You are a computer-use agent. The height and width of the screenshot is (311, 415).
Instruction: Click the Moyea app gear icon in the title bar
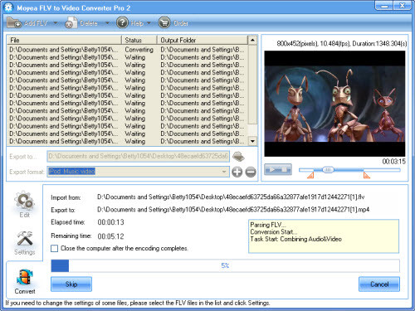(8, 7)
